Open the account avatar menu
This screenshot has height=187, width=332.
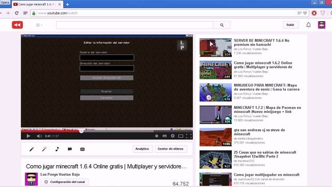click(322, 25)
